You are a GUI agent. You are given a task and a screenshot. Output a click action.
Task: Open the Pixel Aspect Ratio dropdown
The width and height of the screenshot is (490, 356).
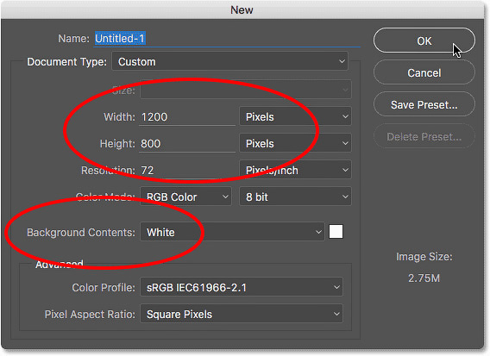[x=242, y=314]
